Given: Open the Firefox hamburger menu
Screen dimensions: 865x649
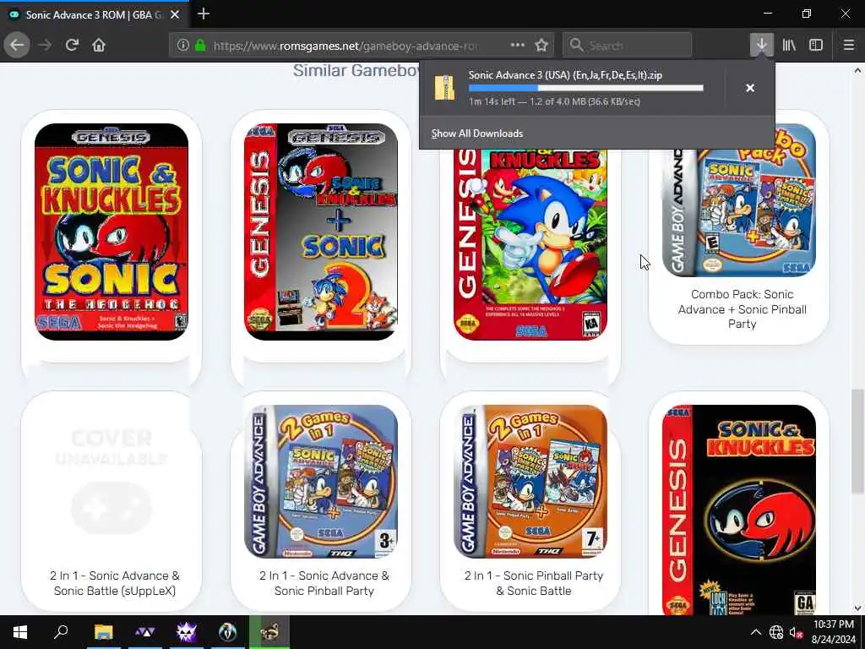Looking at the screenshot, I should [x=849, y=46].
